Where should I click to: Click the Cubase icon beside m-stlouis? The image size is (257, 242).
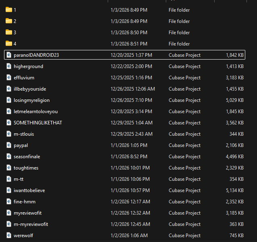pyautogui.click(x=9, y=134)
